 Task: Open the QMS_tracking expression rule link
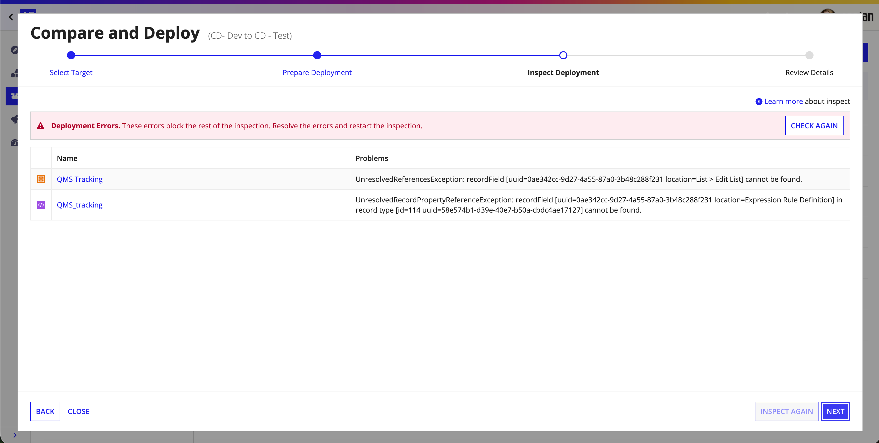tap(79, 205)
